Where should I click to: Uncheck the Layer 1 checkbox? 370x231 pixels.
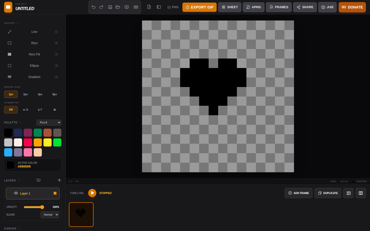[55, 193]
